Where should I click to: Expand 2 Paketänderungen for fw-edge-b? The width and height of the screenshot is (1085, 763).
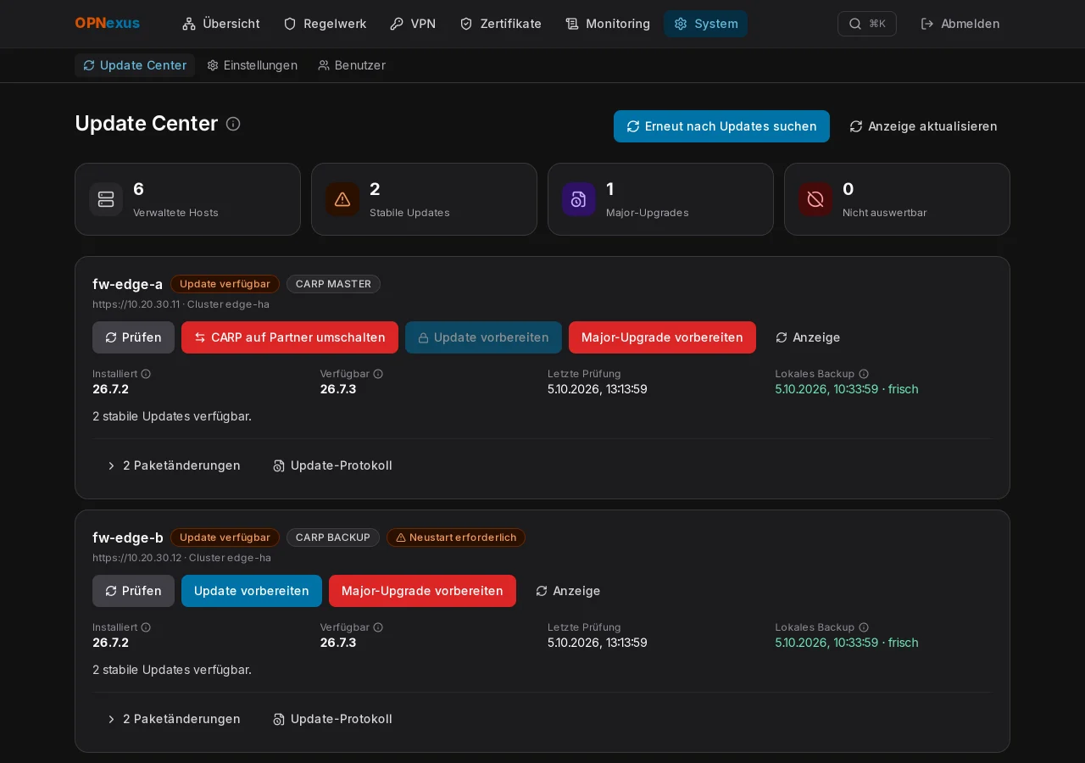tap(173, 719)
